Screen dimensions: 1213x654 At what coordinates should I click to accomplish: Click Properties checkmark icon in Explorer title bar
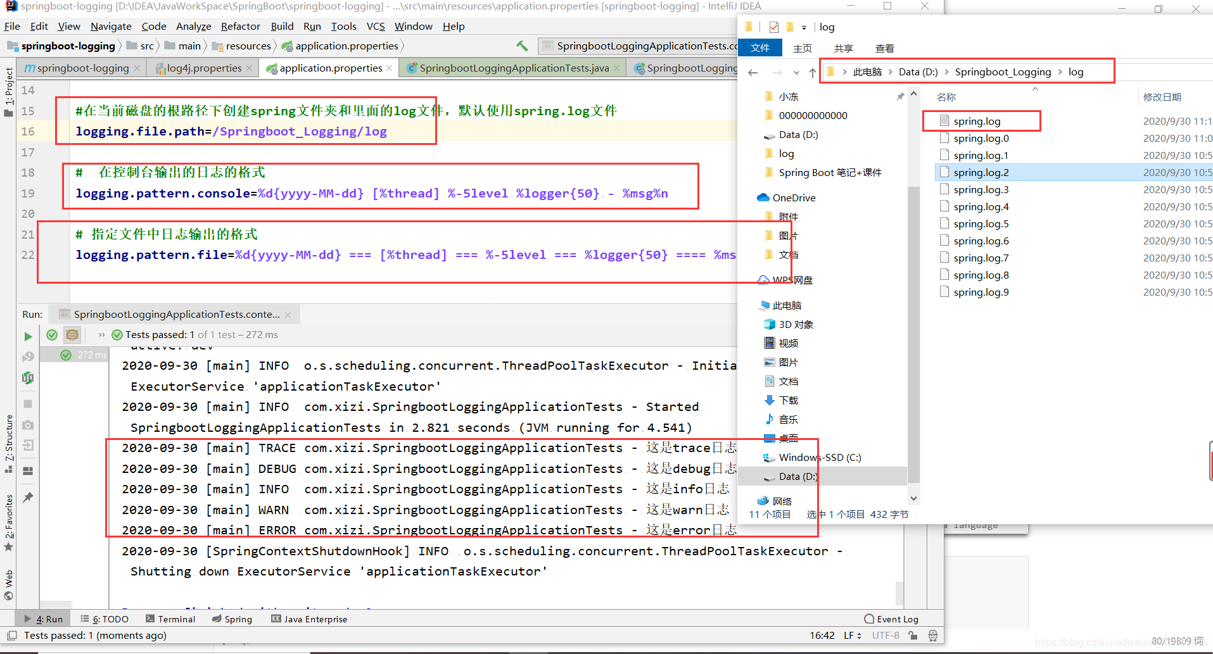coord(774,27)
